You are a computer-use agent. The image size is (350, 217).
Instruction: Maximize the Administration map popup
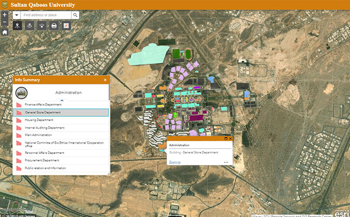tap(226, 139)
